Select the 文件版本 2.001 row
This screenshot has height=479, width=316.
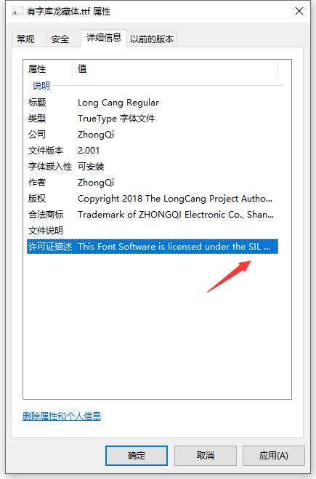point(153,150)
